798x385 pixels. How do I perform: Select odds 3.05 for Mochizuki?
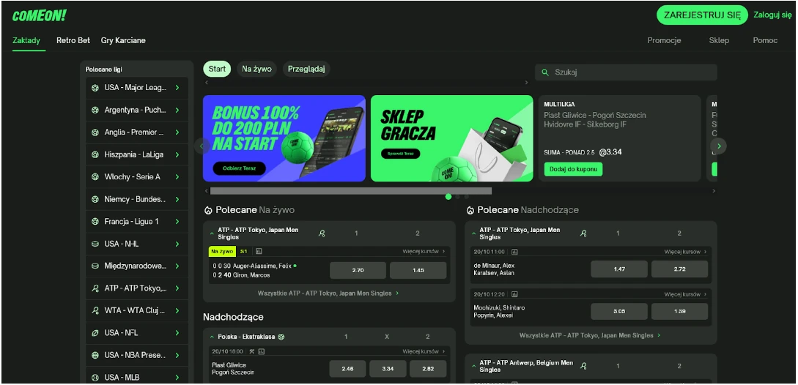pyautogui.click(x=619, y=311)
